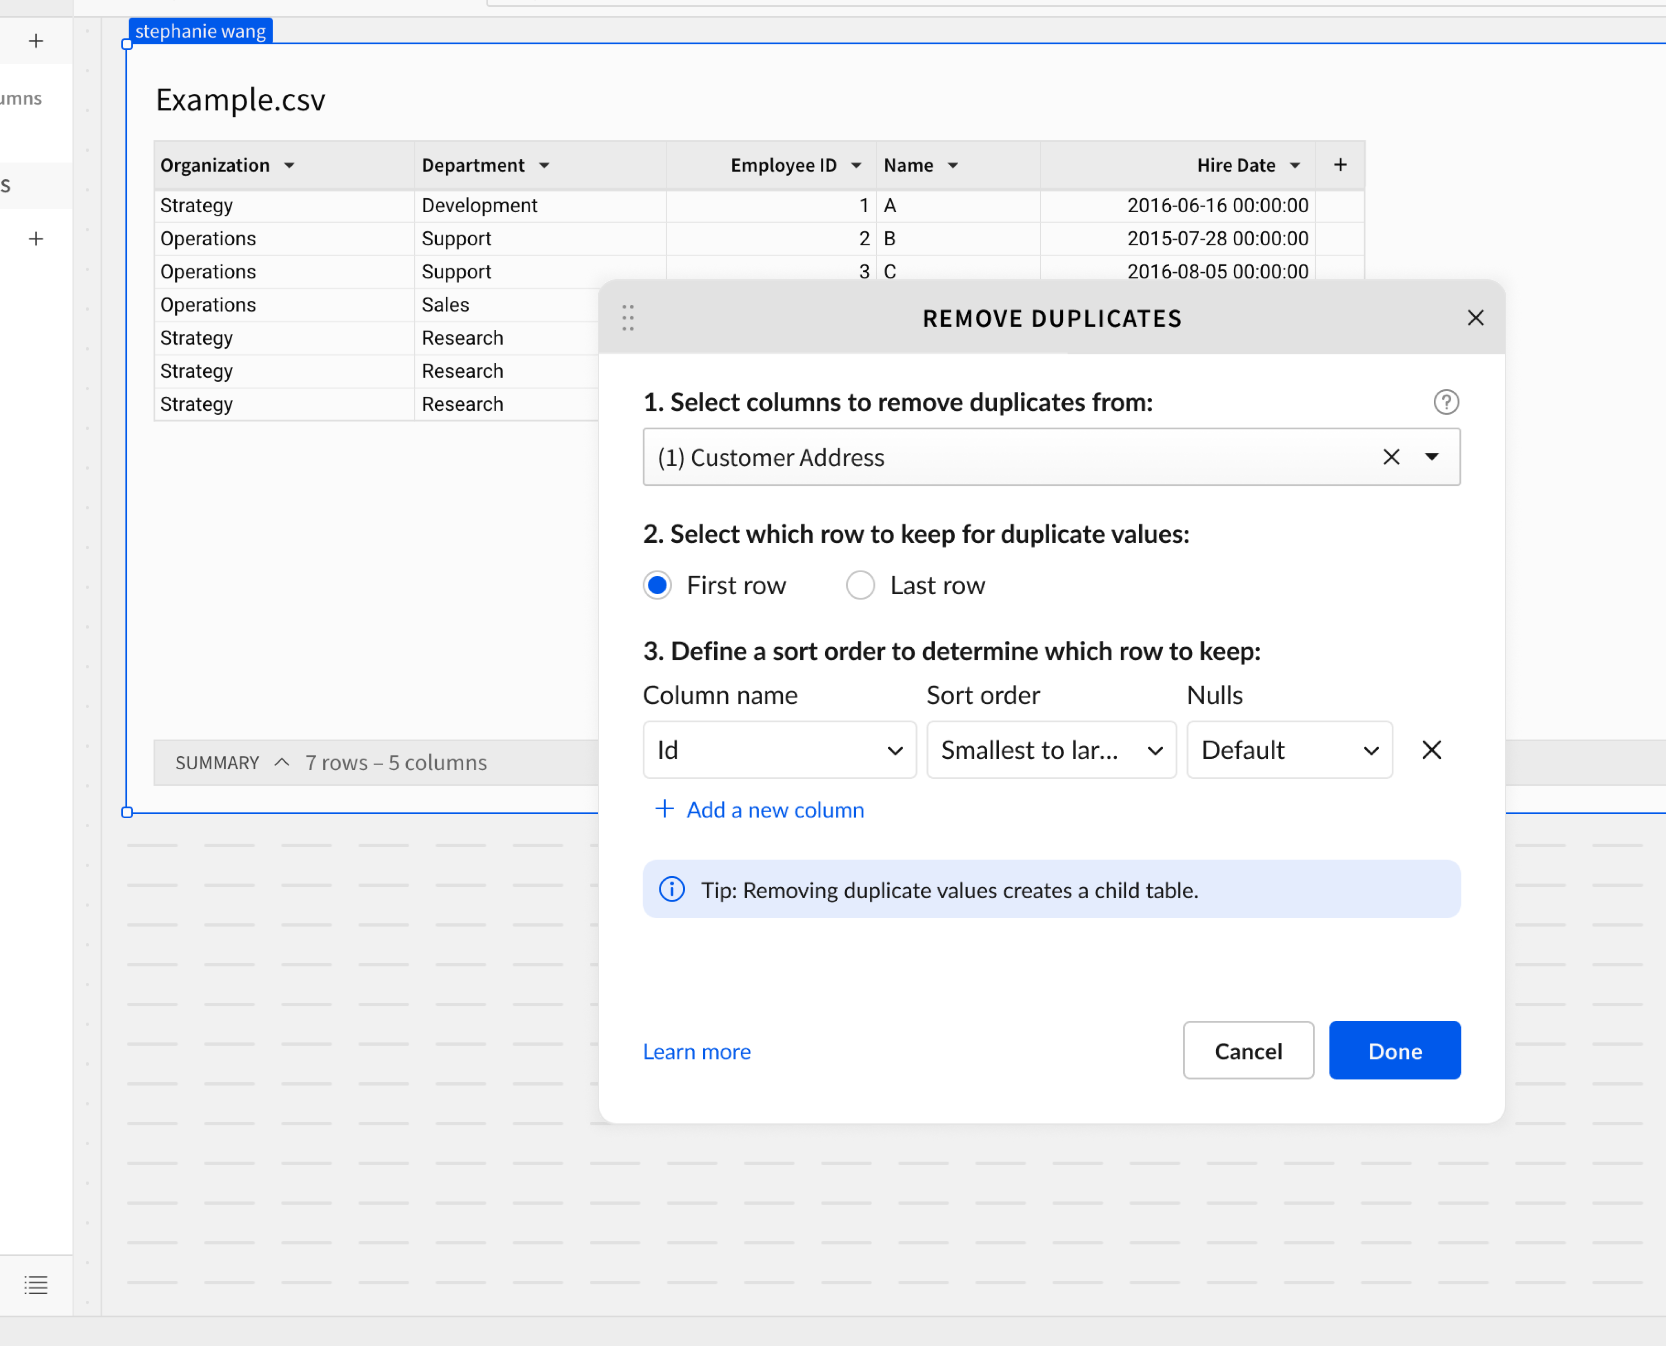Screen dimensions: 1666x1346
Task: Open the Organization column header menu
Action: 289,166
